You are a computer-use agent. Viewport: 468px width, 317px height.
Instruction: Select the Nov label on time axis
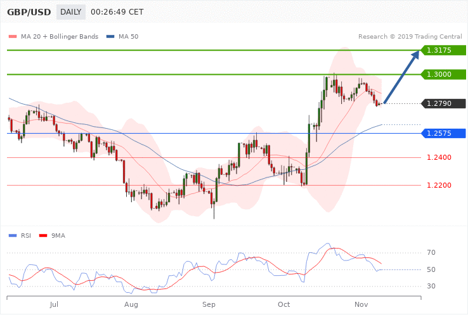point(361,305)
